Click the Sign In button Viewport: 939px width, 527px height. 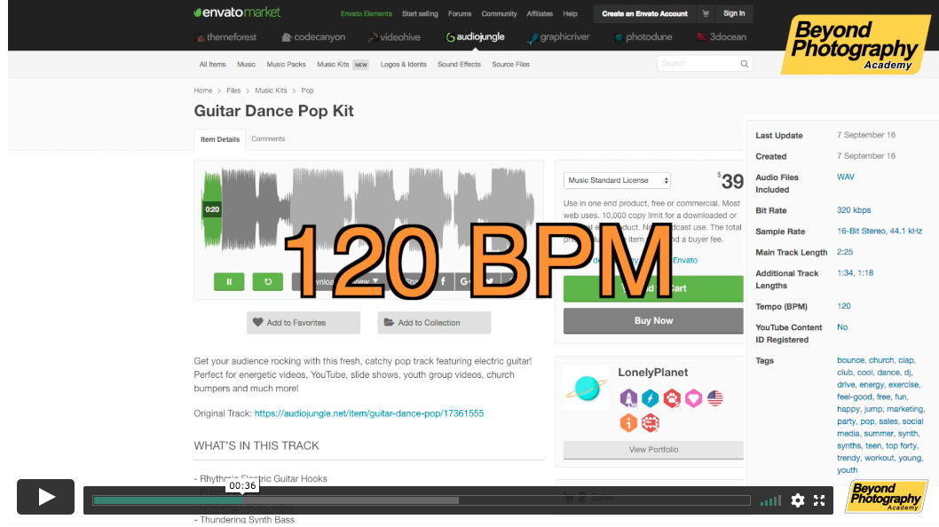(x=734, y=14)
